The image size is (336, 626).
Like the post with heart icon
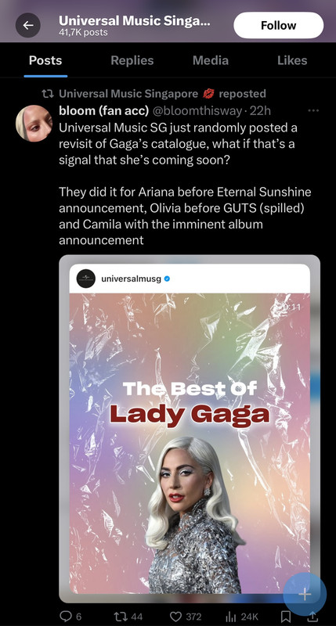coord(175,617)
